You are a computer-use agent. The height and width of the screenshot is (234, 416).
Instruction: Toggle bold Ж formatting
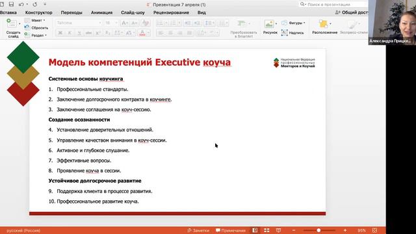[60, 33]
